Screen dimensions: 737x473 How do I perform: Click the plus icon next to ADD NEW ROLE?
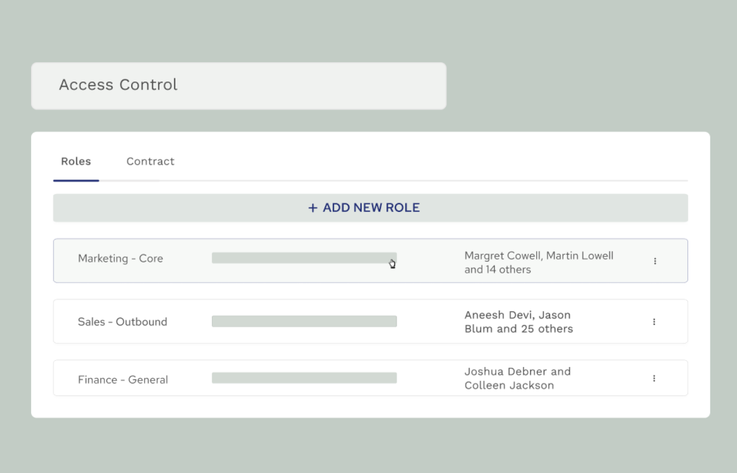coord(312,208)
